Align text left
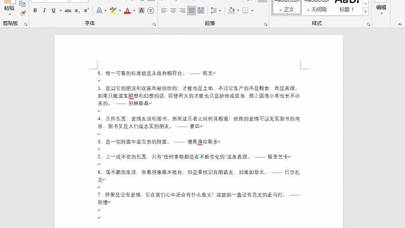The image size is (405, 228). point(164,11)
